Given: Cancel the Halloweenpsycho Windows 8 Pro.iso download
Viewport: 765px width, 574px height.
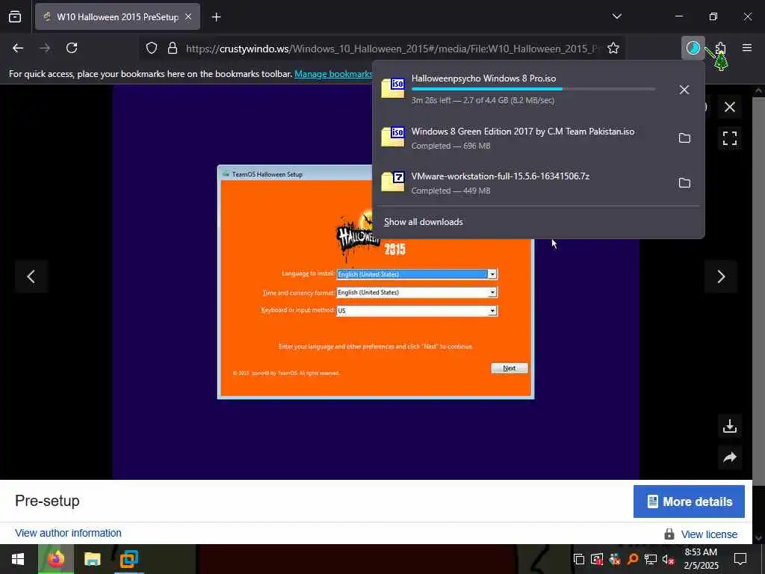Looking at the screenshot, I should click(684, 90).
